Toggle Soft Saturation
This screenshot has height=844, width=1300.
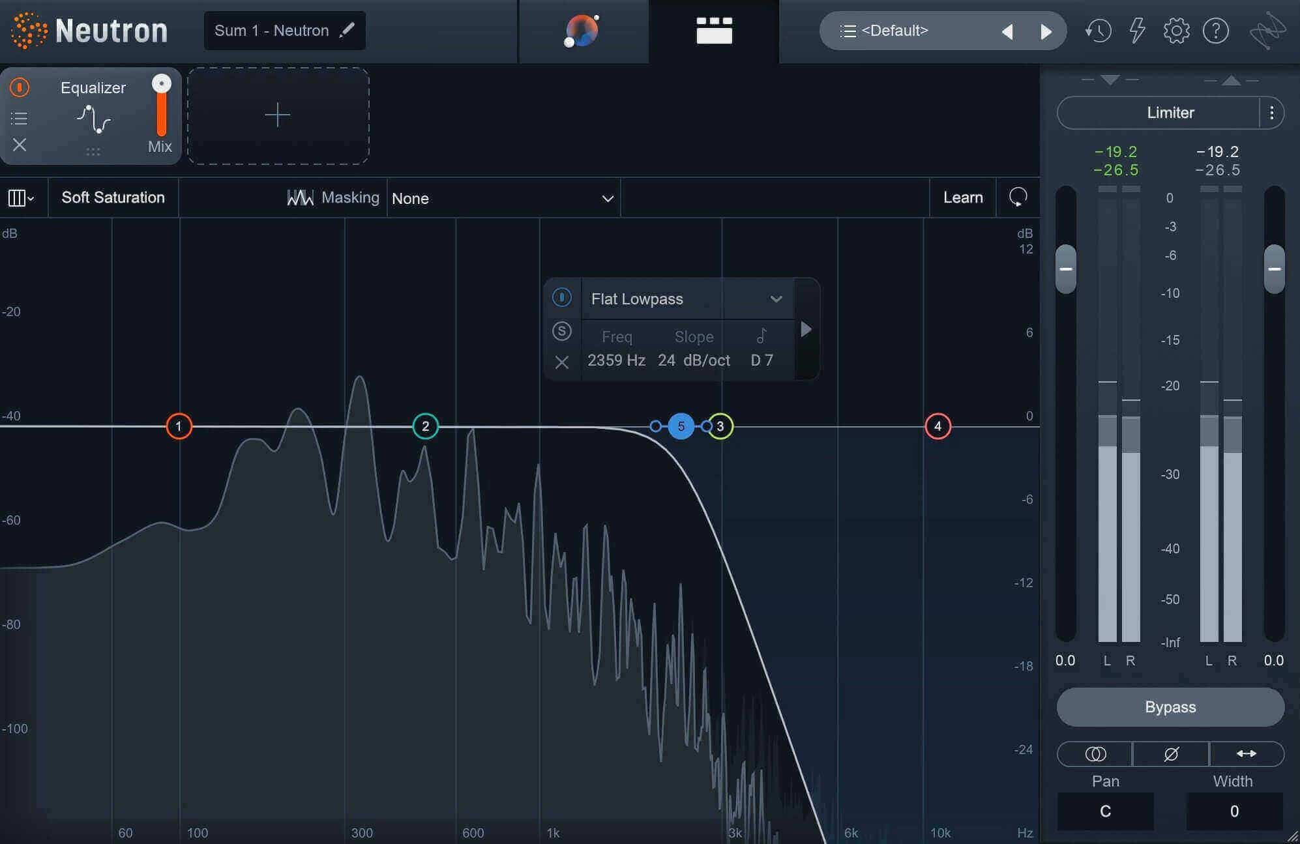113,197
